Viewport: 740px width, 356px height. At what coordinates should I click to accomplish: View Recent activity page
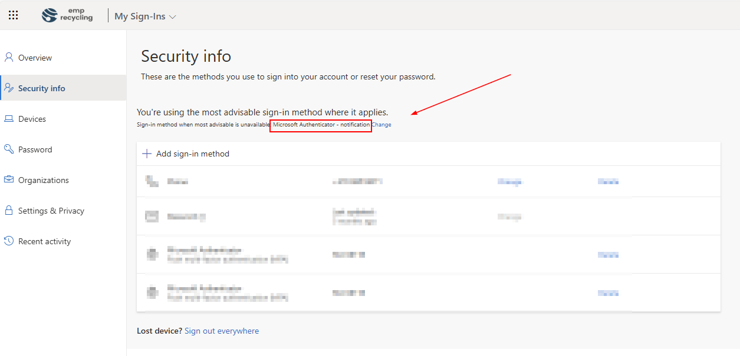[44, 241]
